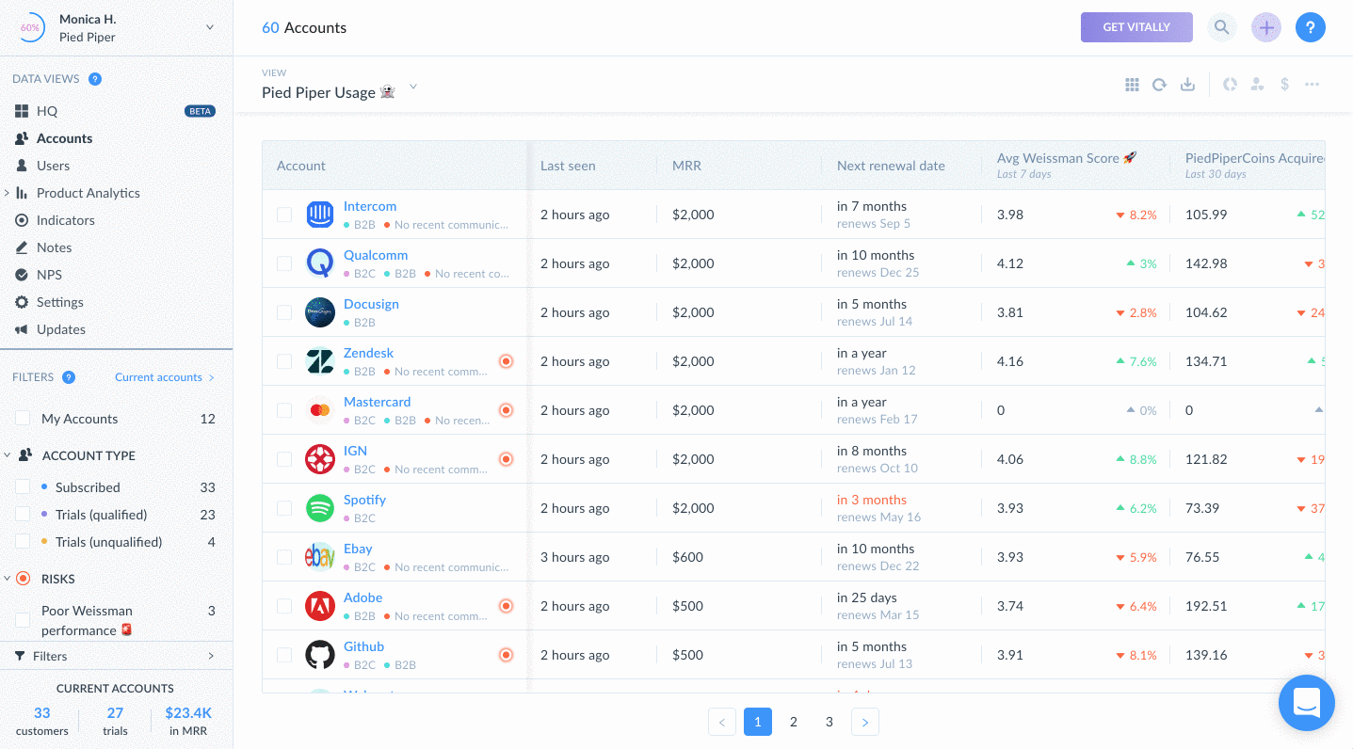1353x749 pixels.
Task: Enable the Subscribed filter checkbox
Action: point(23,487)
